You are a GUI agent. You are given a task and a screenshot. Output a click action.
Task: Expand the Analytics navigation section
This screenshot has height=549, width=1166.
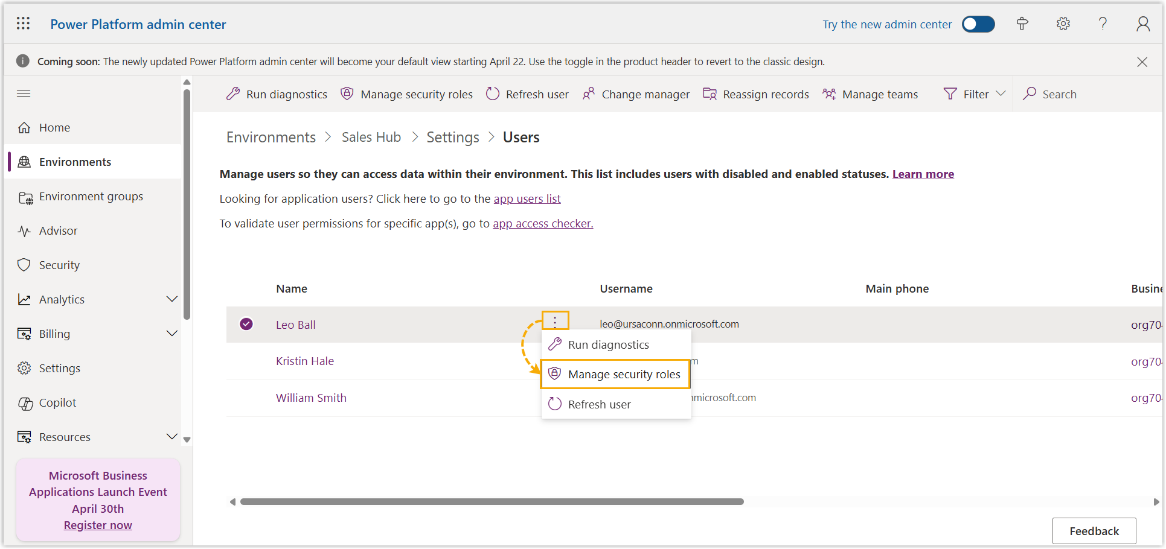coord(171,299)
